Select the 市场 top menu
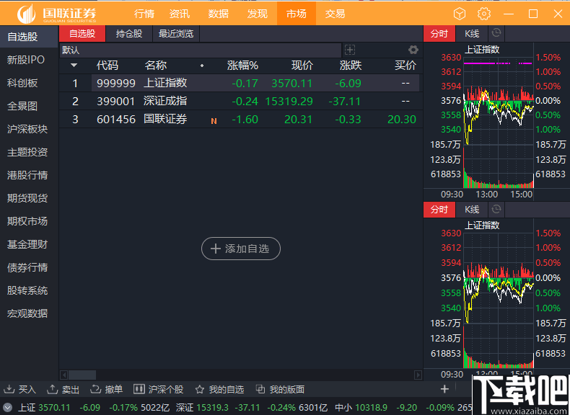Screen dimensions: 570x415 coord(297,14)
